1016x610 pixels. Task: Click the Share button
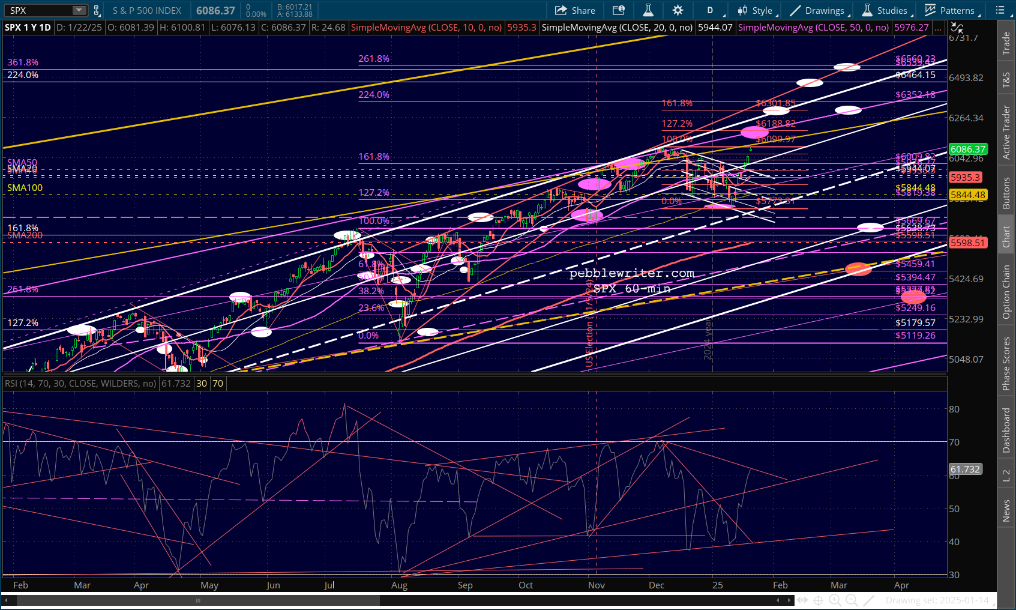tap(575, 10)
